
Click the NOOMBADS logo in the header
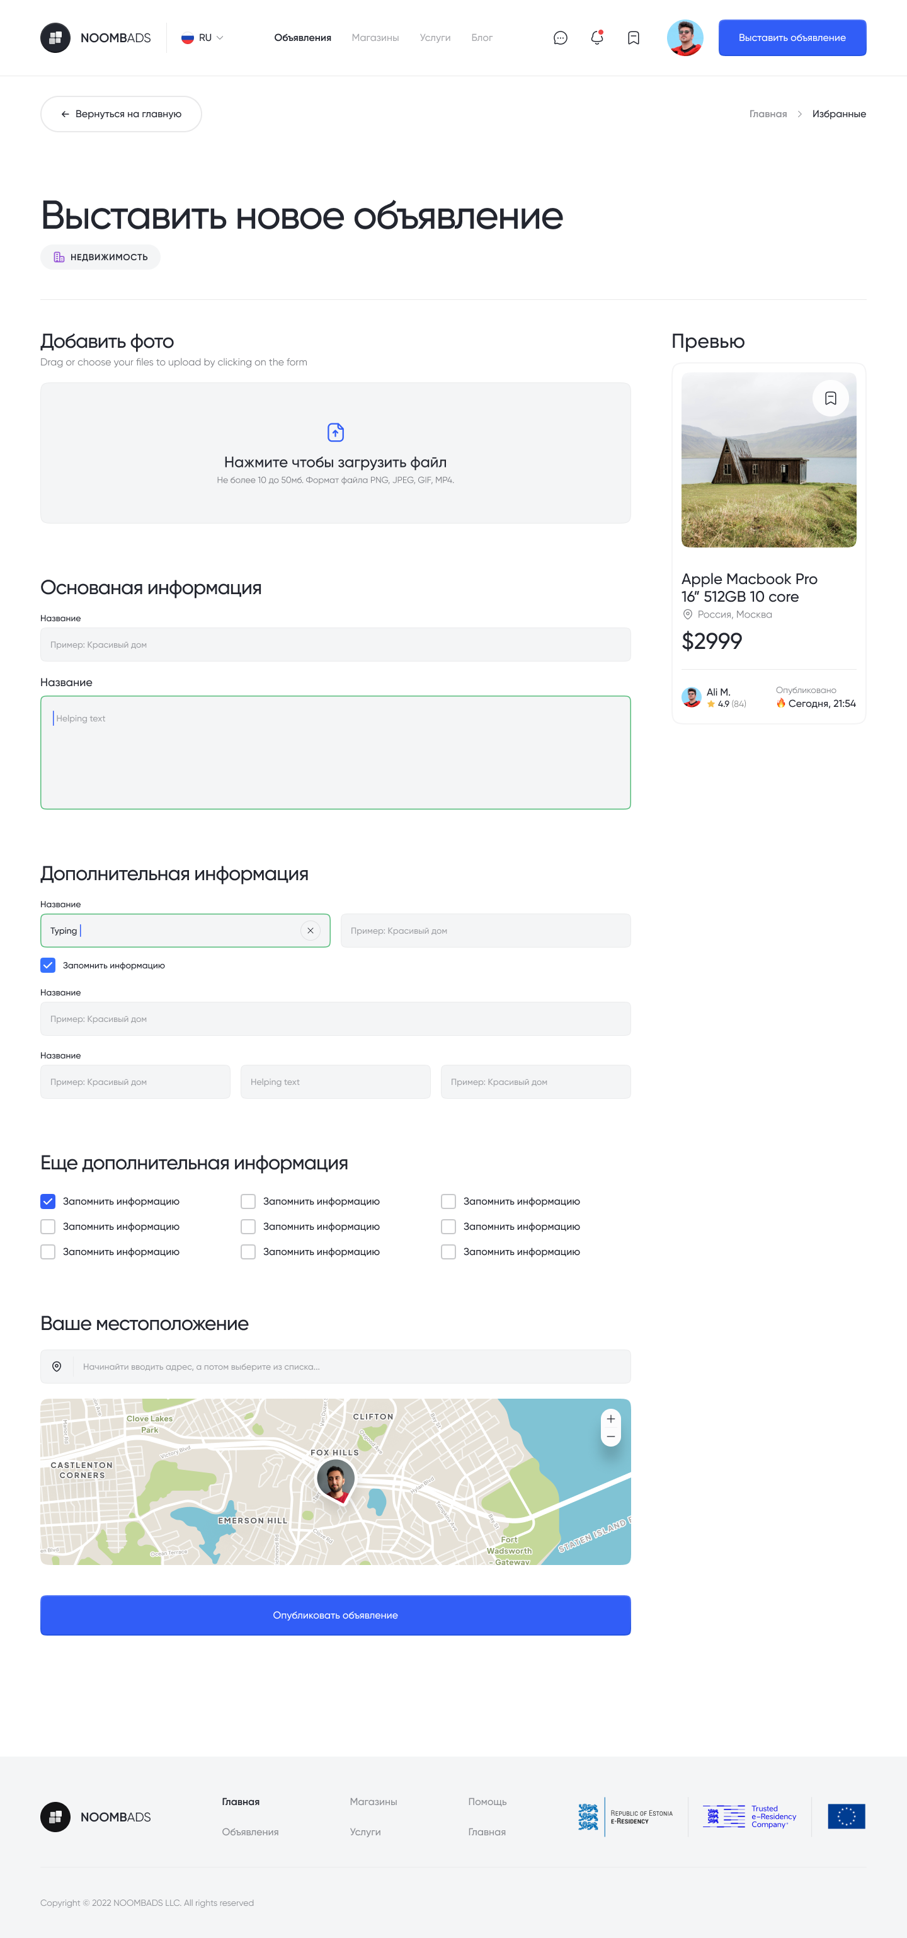pyautogui.click(x=96, y=38)
